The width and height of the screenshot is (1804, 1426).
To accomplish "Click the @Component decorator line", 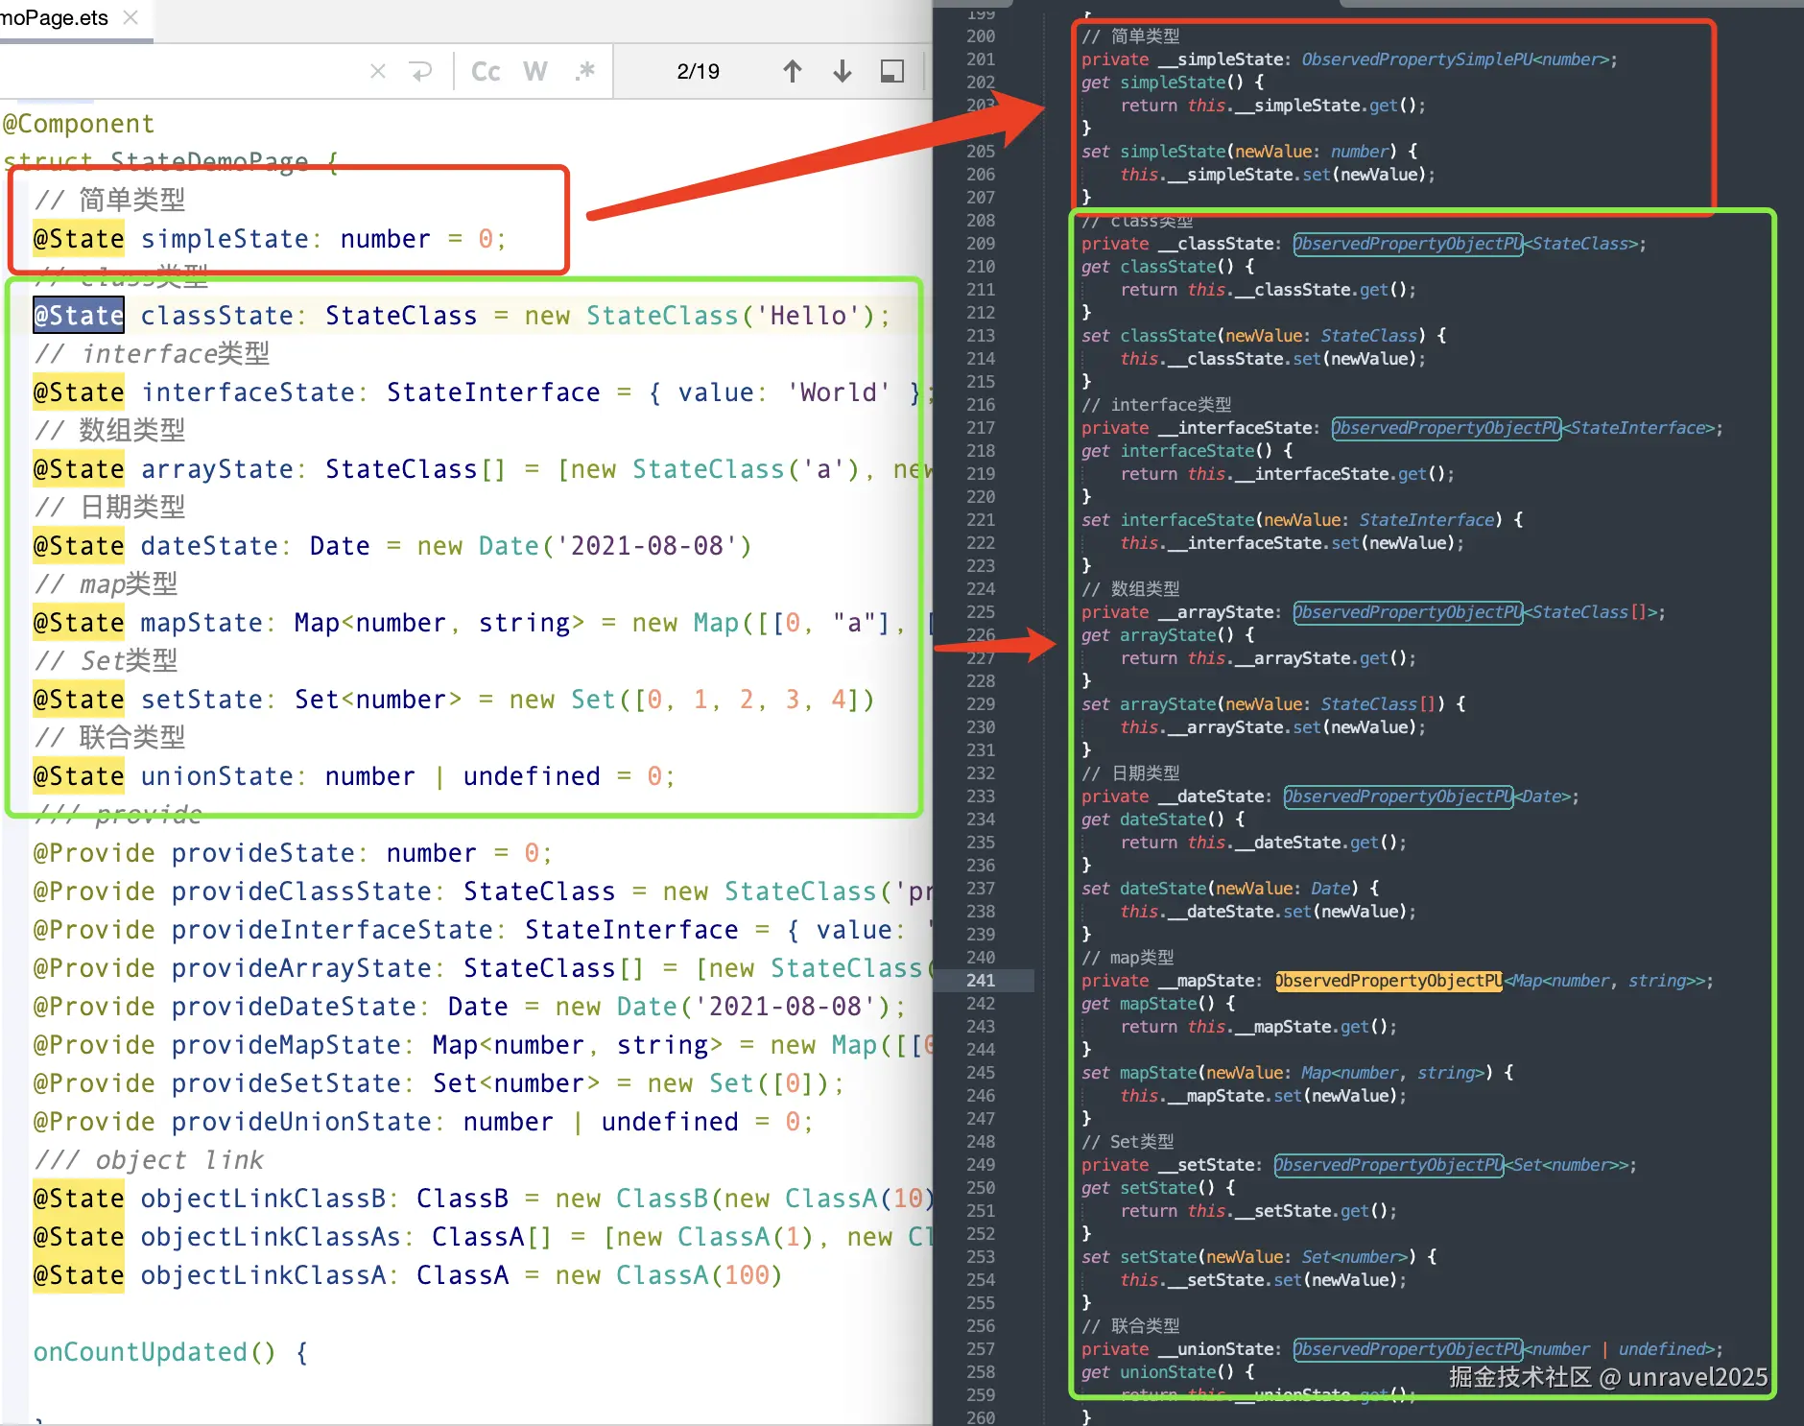I will (79, 124).
